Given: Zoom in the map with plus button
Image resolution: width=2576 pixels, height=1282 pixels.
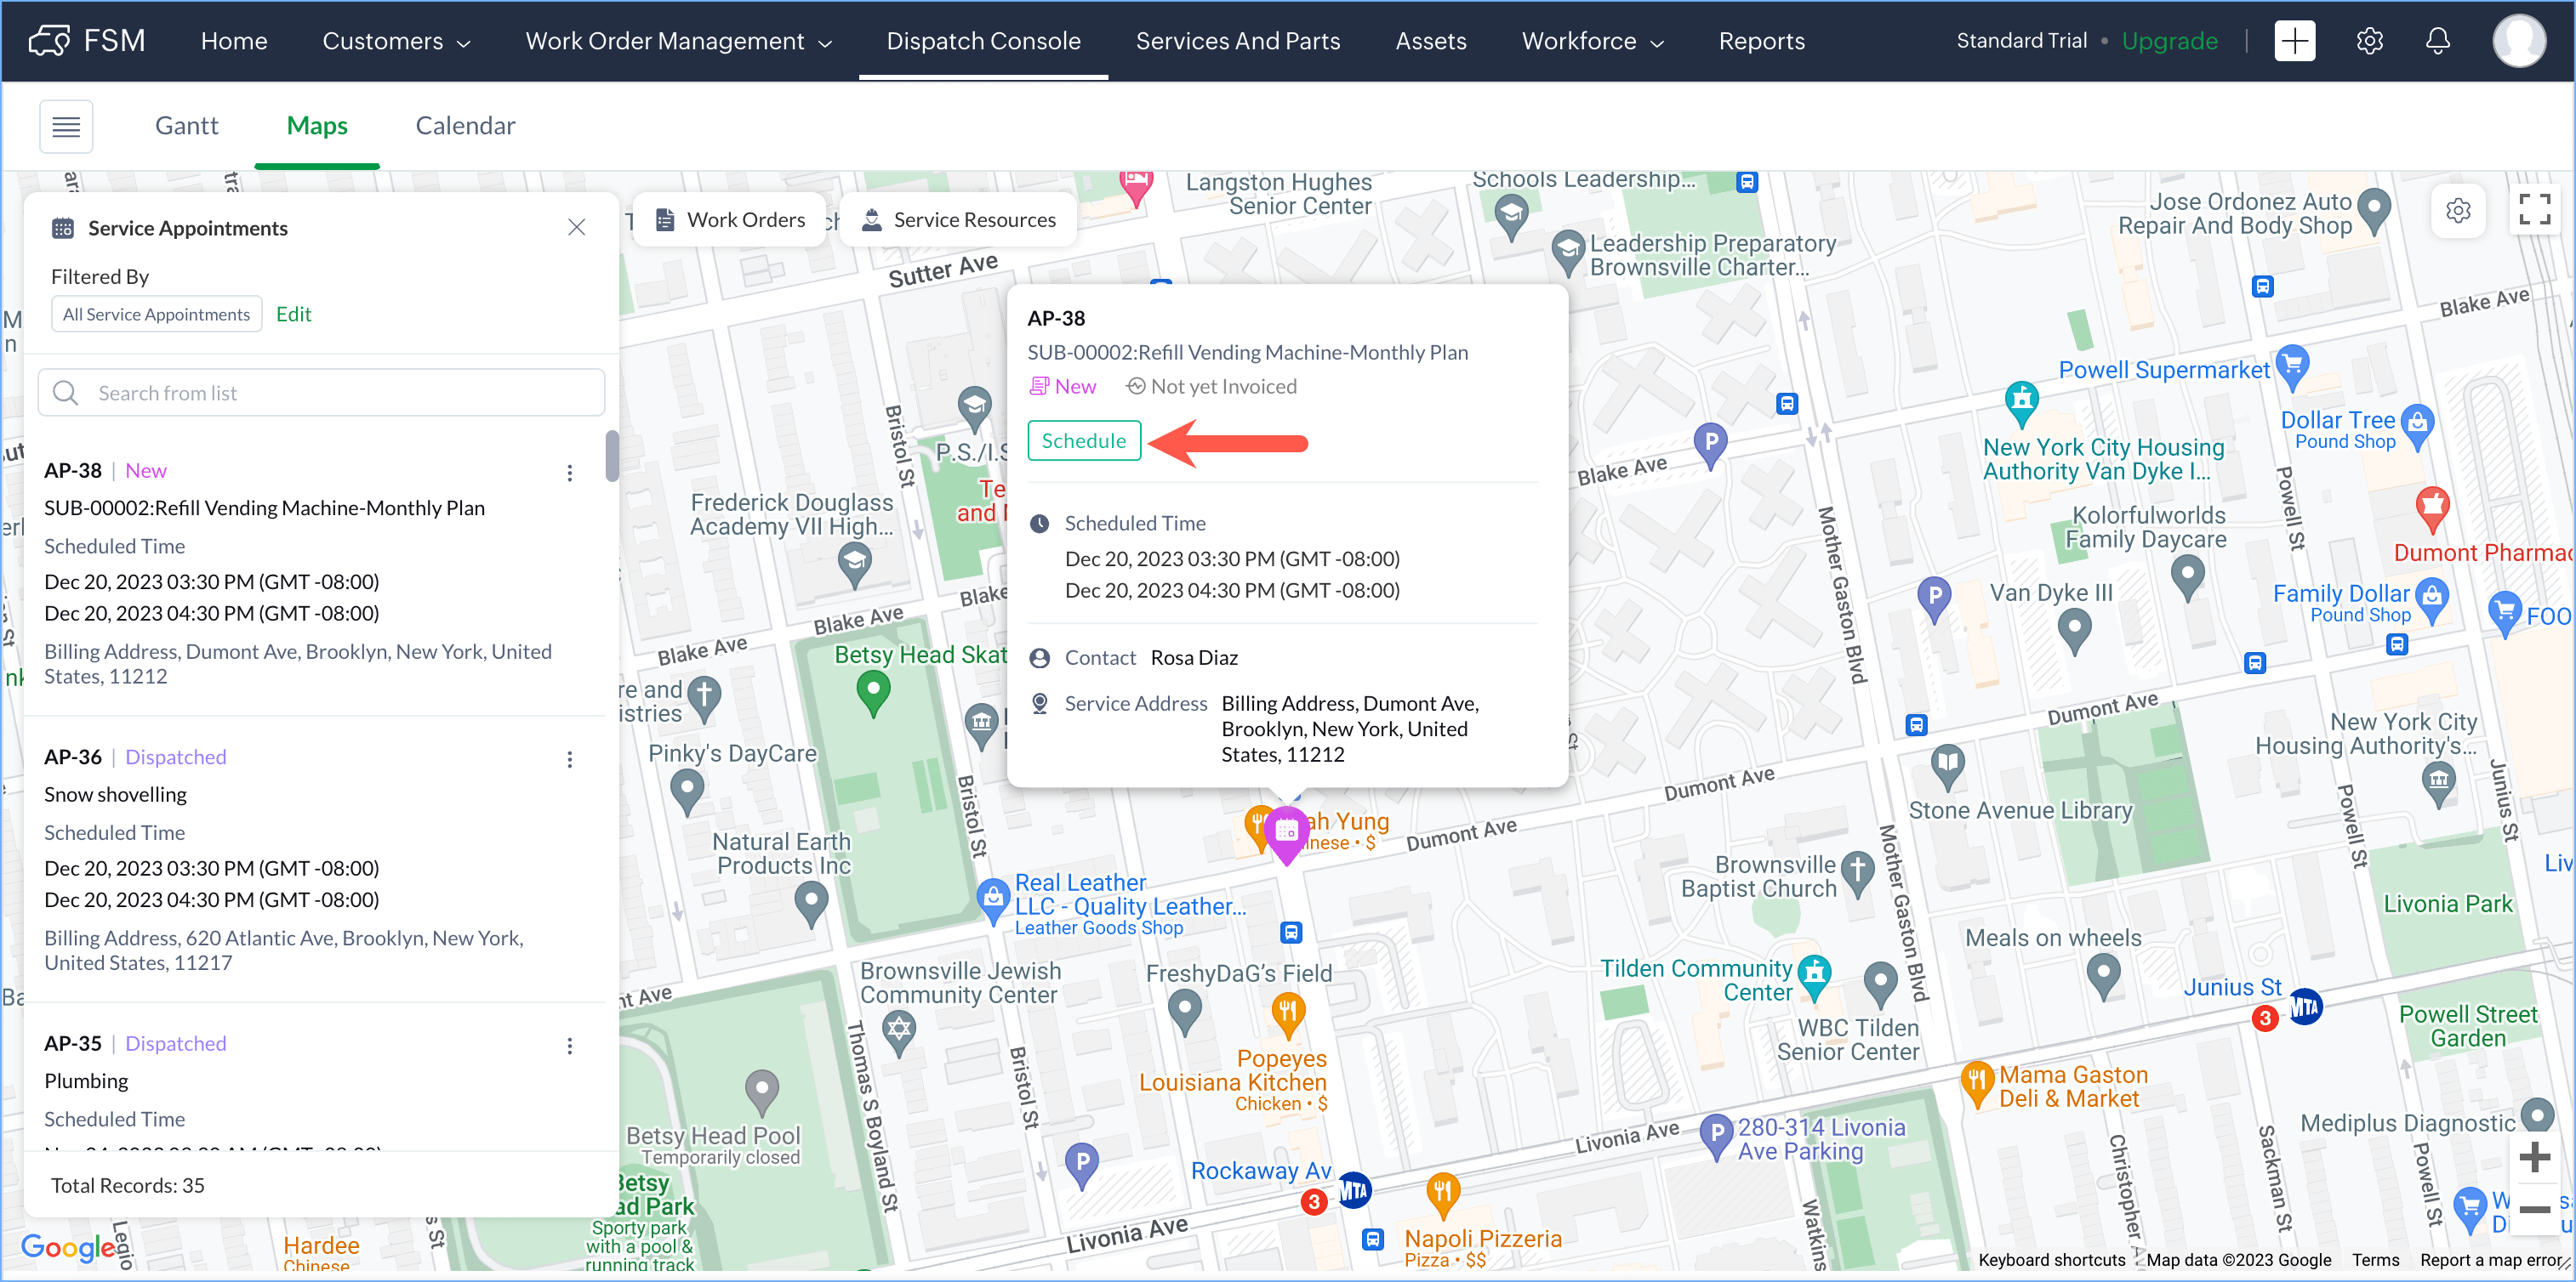Looking at the screenshot, I should 2534,1157.
